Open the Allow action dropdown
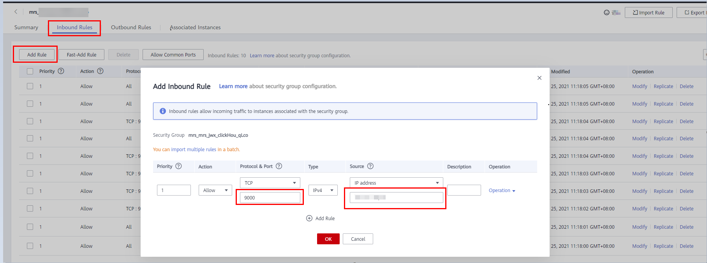This screenshot has width=707, height=263. [215, 190]
